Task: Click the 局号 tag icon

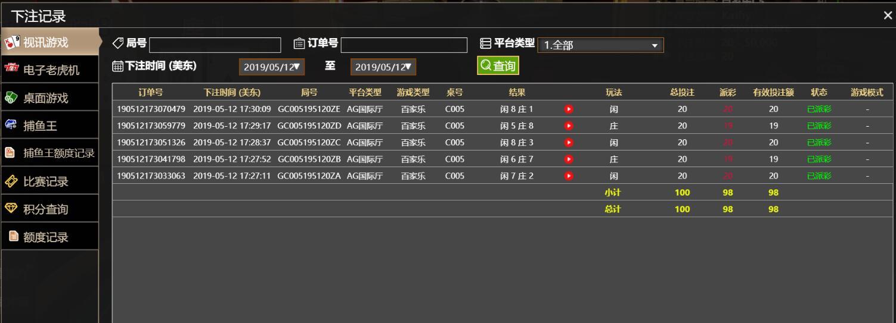Action: click(x=119, y=43)
